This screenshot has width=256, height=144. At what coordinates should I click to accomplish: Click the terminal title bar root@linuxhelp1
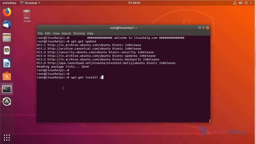coord(123,28)
